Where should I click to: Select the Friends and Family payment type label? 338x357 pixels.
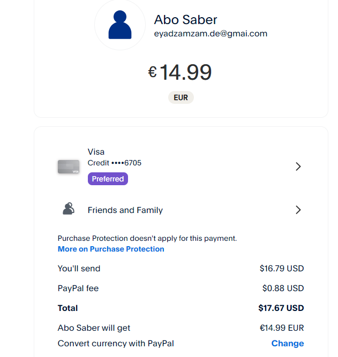pyautogui.click(x=125, y=210)
